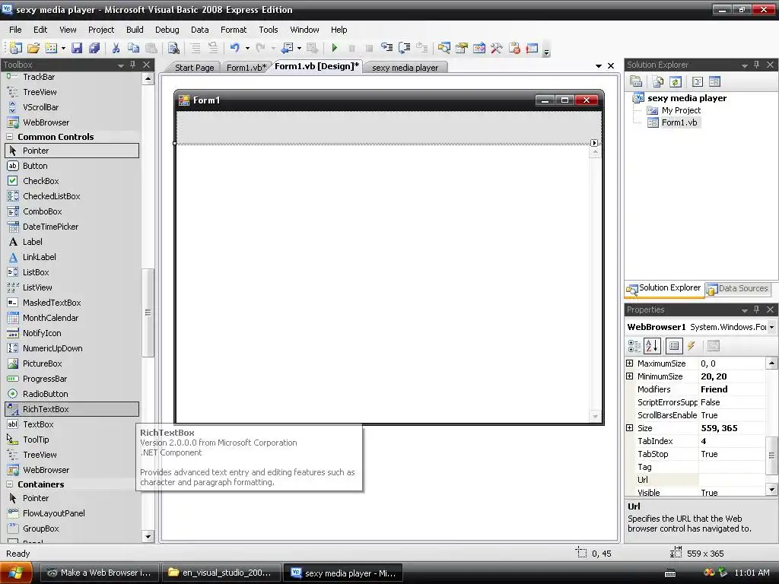This screenshot has height=584, width=779.
Task: Expand the Size property row
Action: [x=629, y=427]
